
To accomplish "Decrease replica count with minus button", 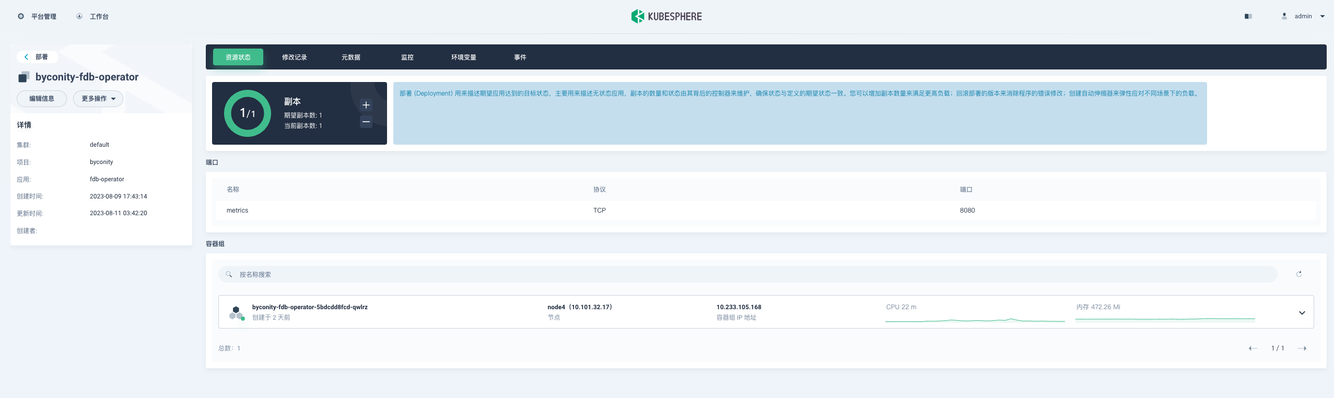I will [366, 122].
